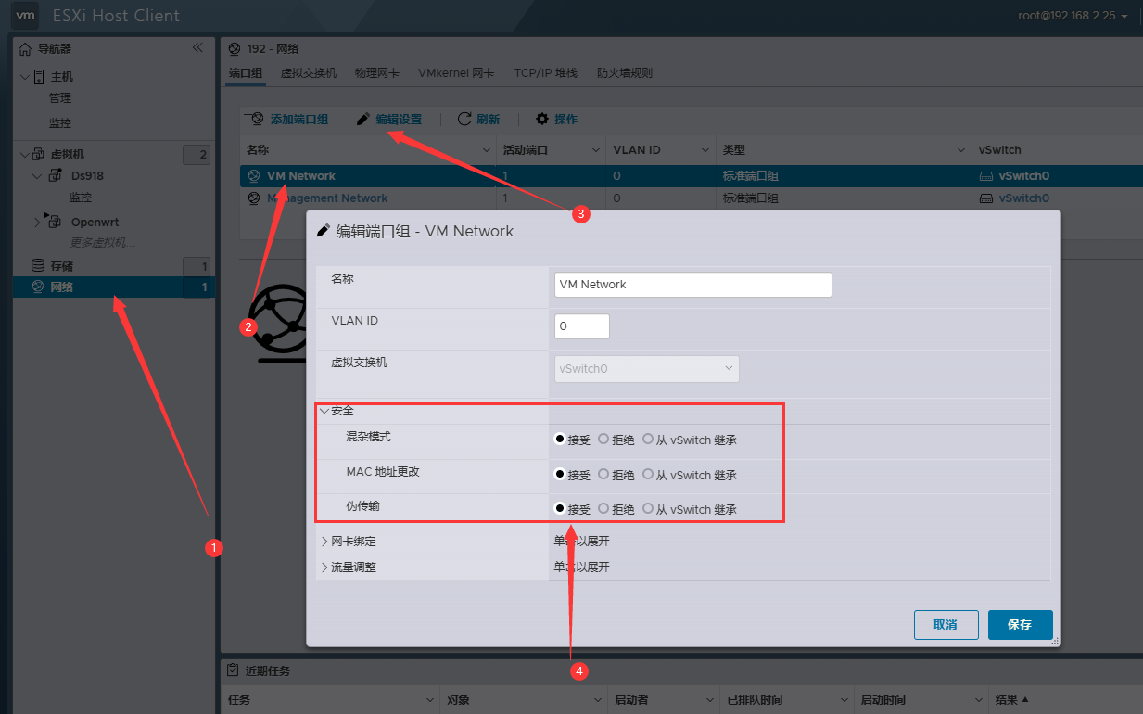Switch to the 防火墙规则 tab
Image resolution: width=1143 pixels, height=714 pixels.
625,72
